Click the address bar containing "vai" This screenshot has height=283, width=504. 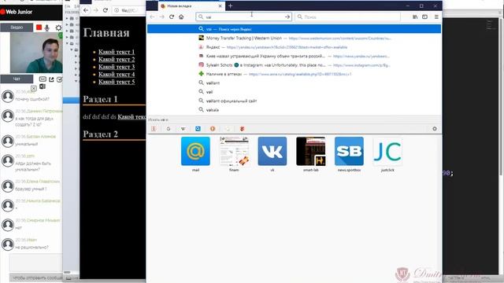[243, 17]
